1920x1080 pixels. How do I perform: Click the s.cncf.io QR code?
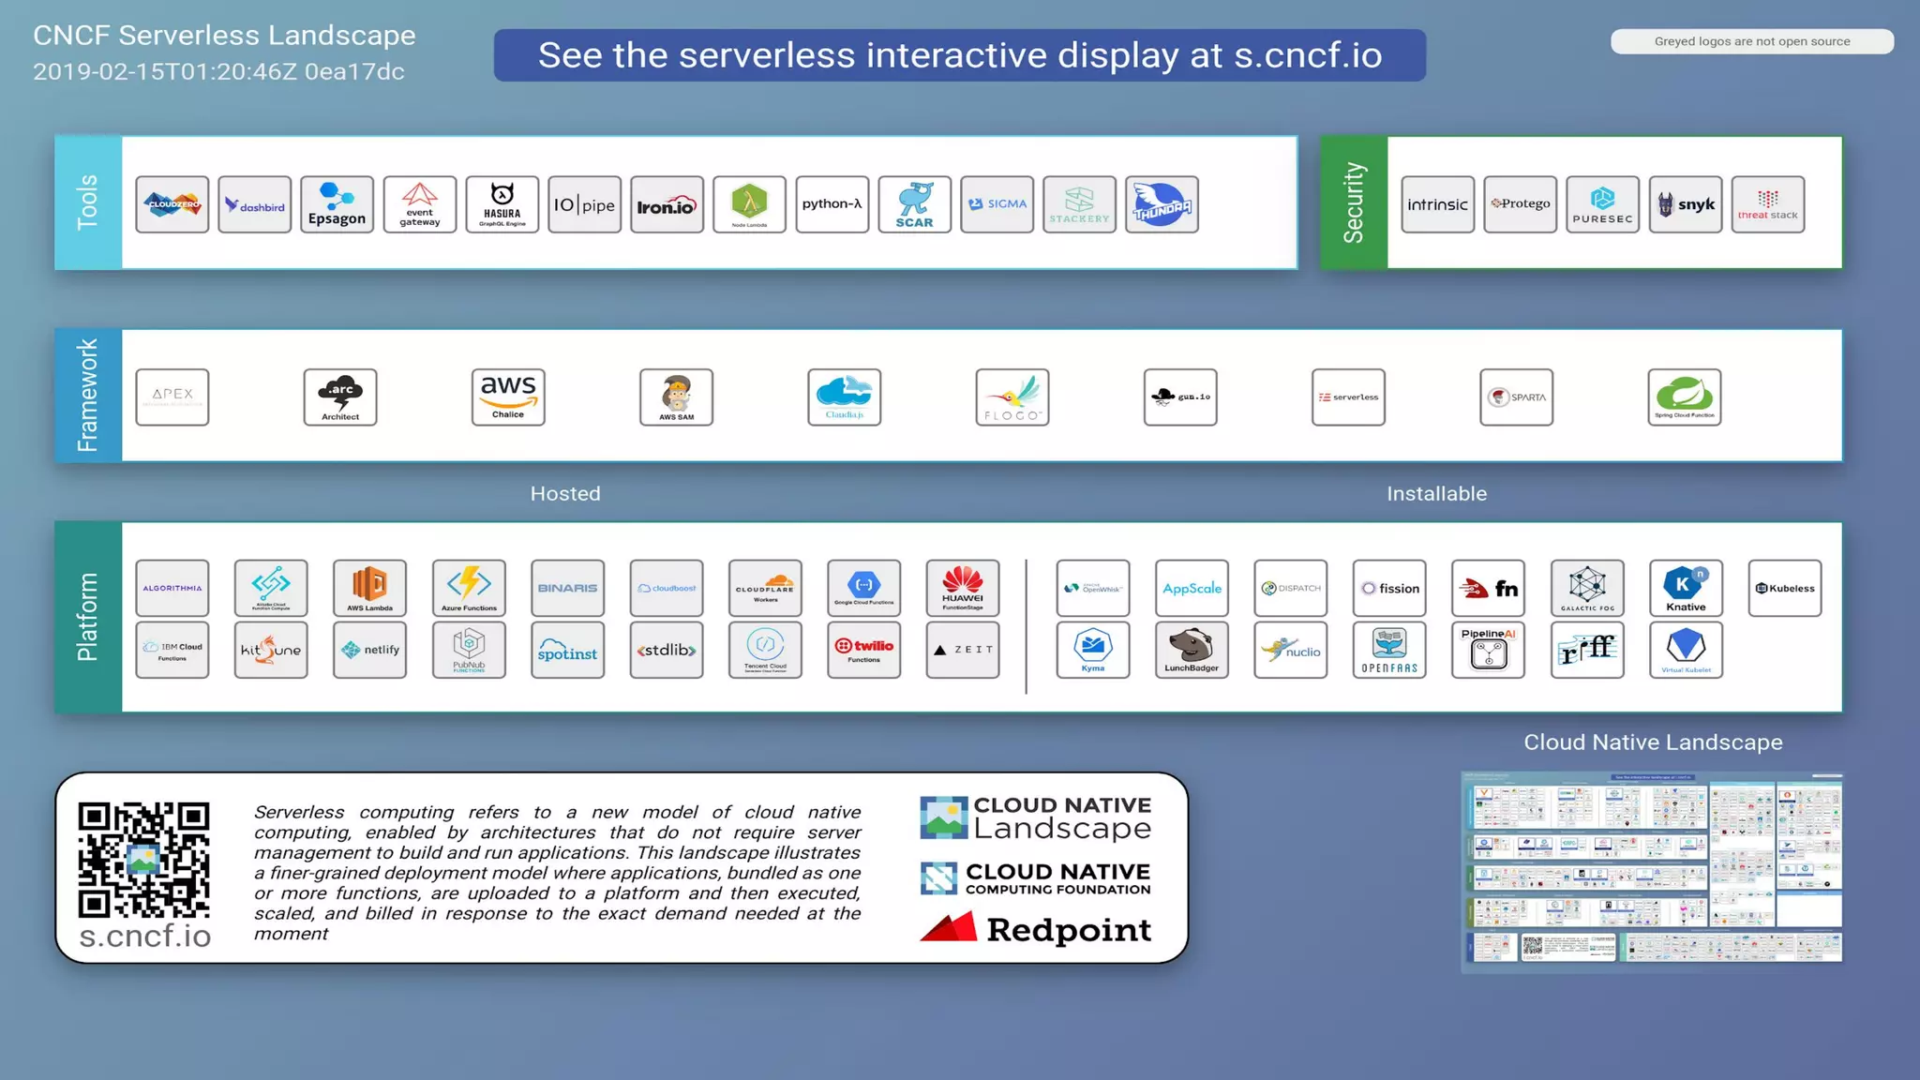[143, 860]
